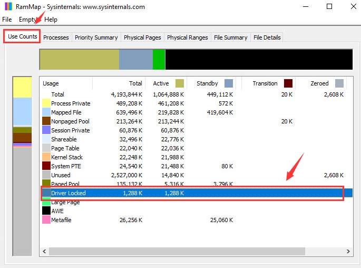361x268 pixels.
Task: Click the brown Nonpaged Pool color box
Action: click(x=46, y=121)
